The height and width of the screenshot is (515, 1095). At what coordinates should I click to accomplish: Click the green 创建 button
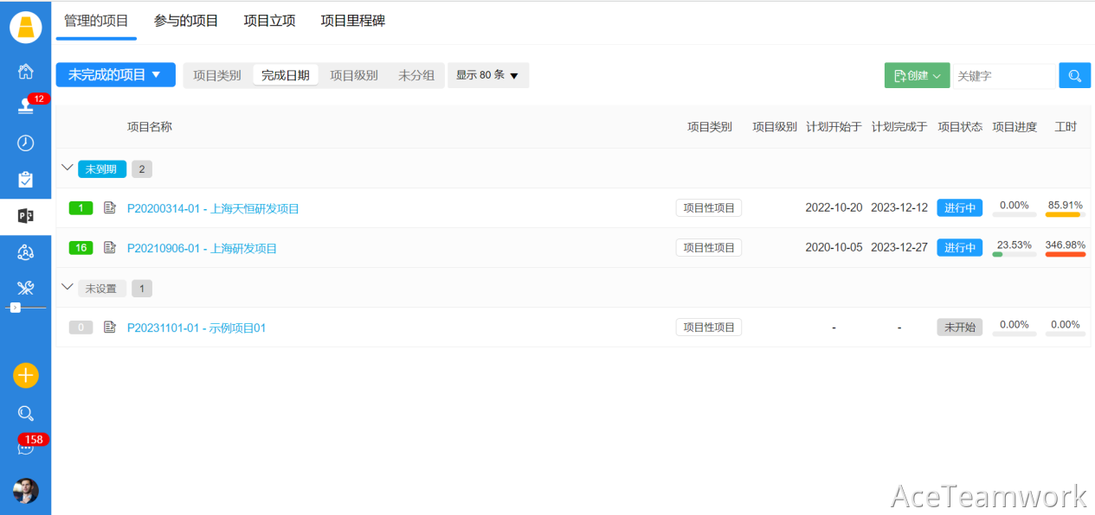tap(916, 76)
